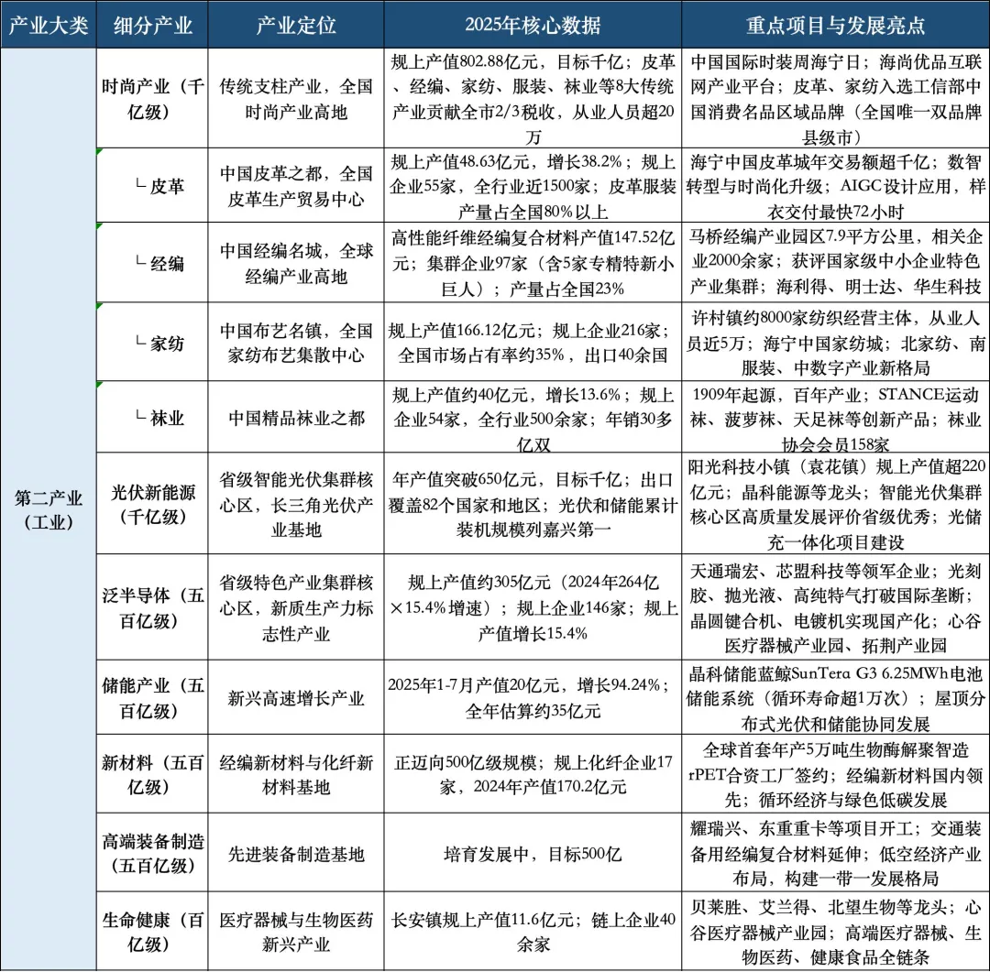The image size is (990, 972).
Task: Select cell 医疗器械与生物医药新兴产业
Action: pos(296,932)
